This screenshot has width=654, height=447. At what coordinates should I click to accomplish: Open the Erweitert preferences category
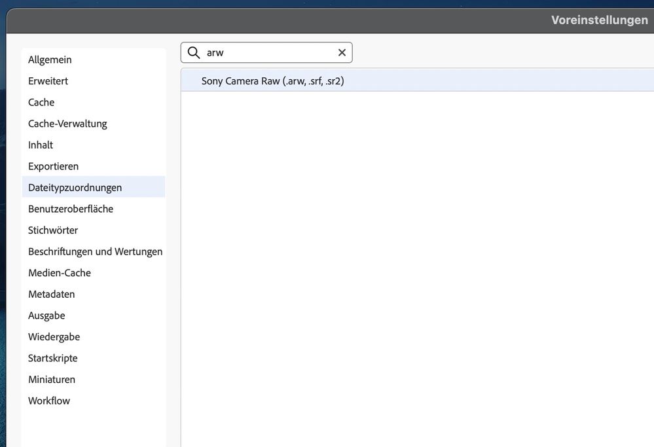[x=48, y=81]
